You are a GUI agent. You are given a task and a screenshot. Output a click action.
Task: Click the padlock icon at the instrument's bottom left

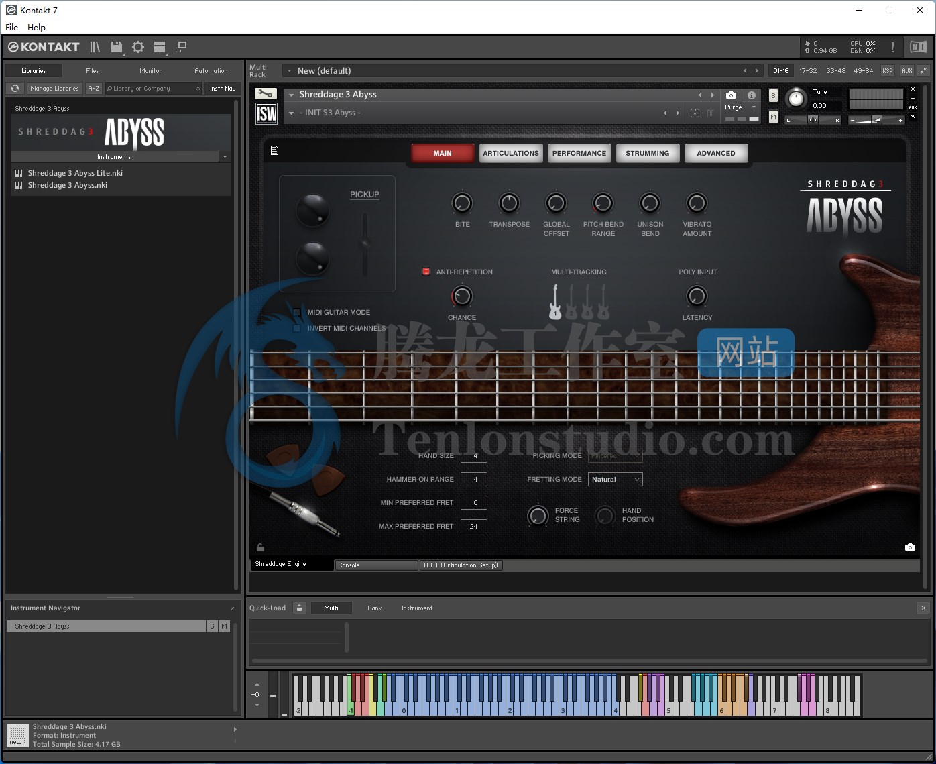[x=261, y=547]
